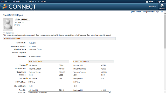This screenshot has width=166, height=93.
Task: Click current position number 063091
Action: tap(103, 65)
